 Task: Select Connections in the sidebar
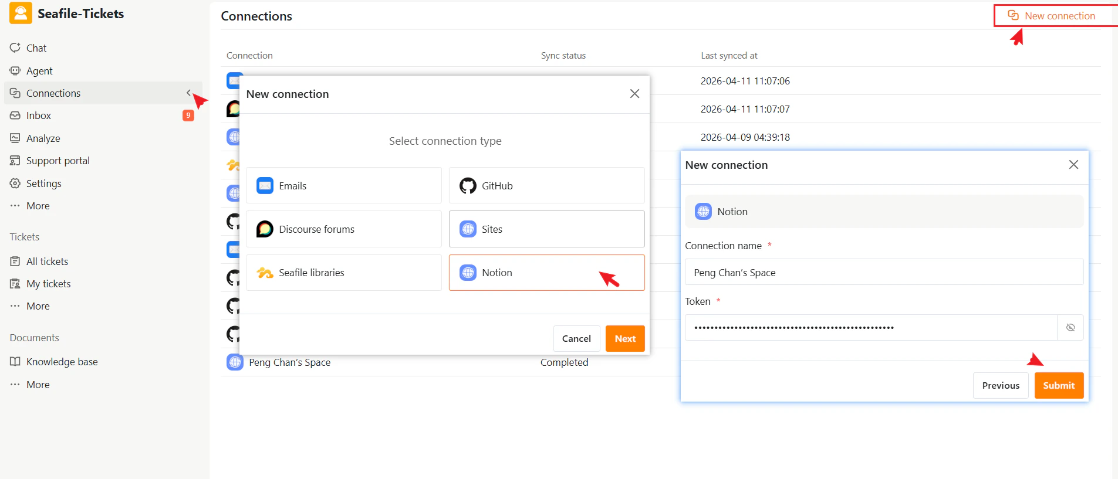click(103, 93)
